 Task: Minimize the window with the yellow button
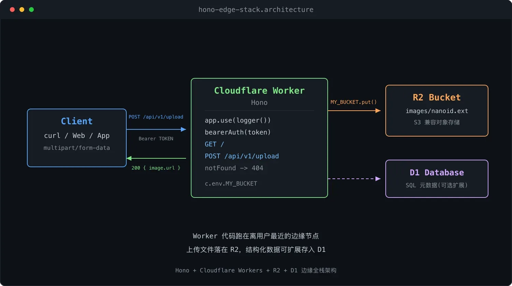tap(22, 10)
